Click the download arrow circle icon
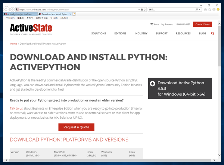 coord(152,84)
